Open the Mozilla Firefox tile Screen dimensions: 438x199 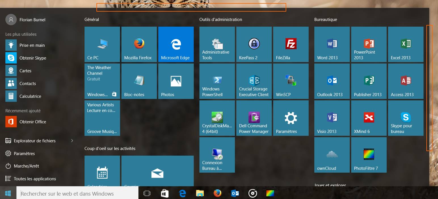pos(139,44)
